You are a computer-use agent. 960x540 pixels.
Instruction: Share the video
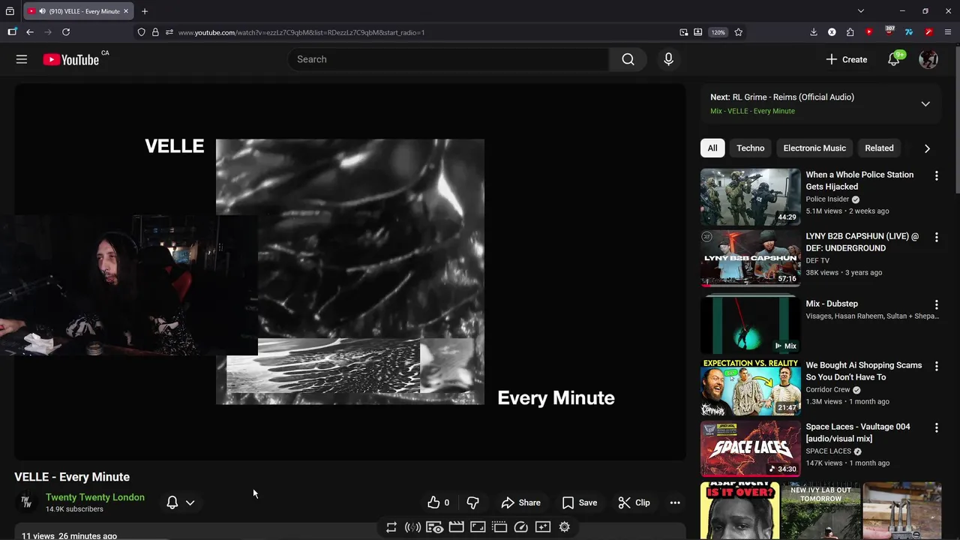(x=520, y=502)
